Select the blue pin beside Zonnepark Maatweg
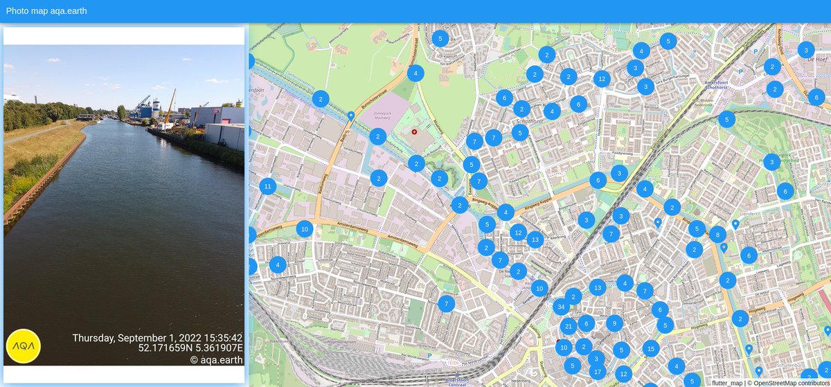The height and width of the screenshot is (387, 831). [x=351, y=116]
